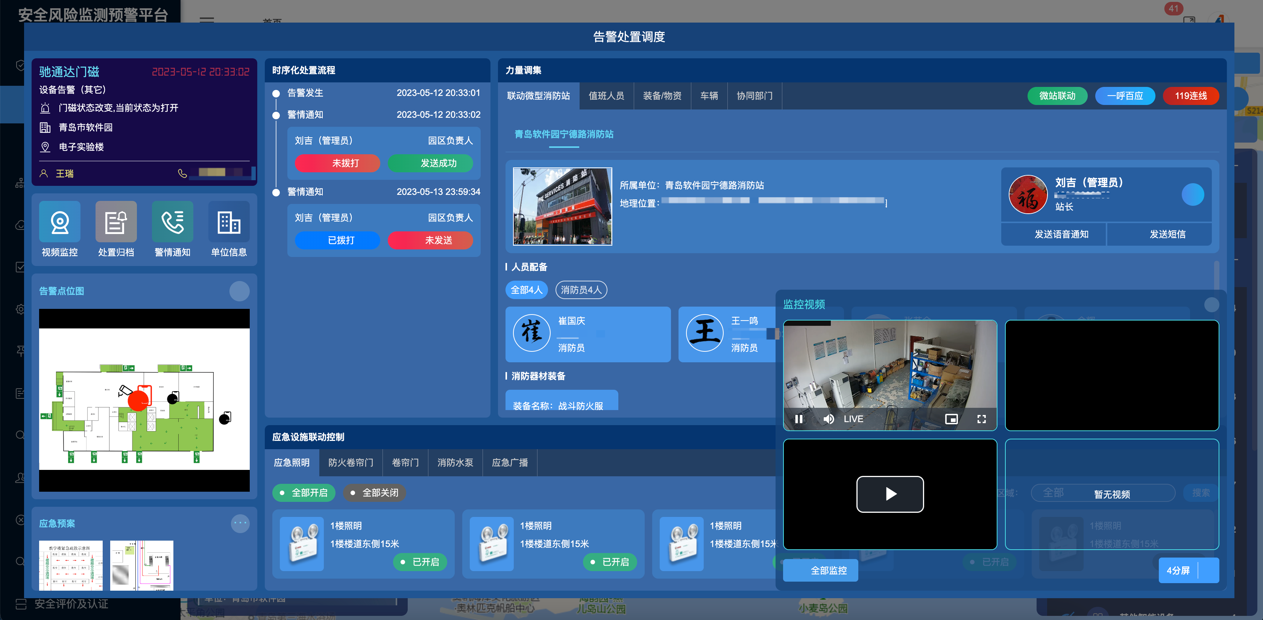Select the 青岛软件园宁德路消防站 station tab
This screenshot has height=620, width=1263.
(x=564, y=134)
